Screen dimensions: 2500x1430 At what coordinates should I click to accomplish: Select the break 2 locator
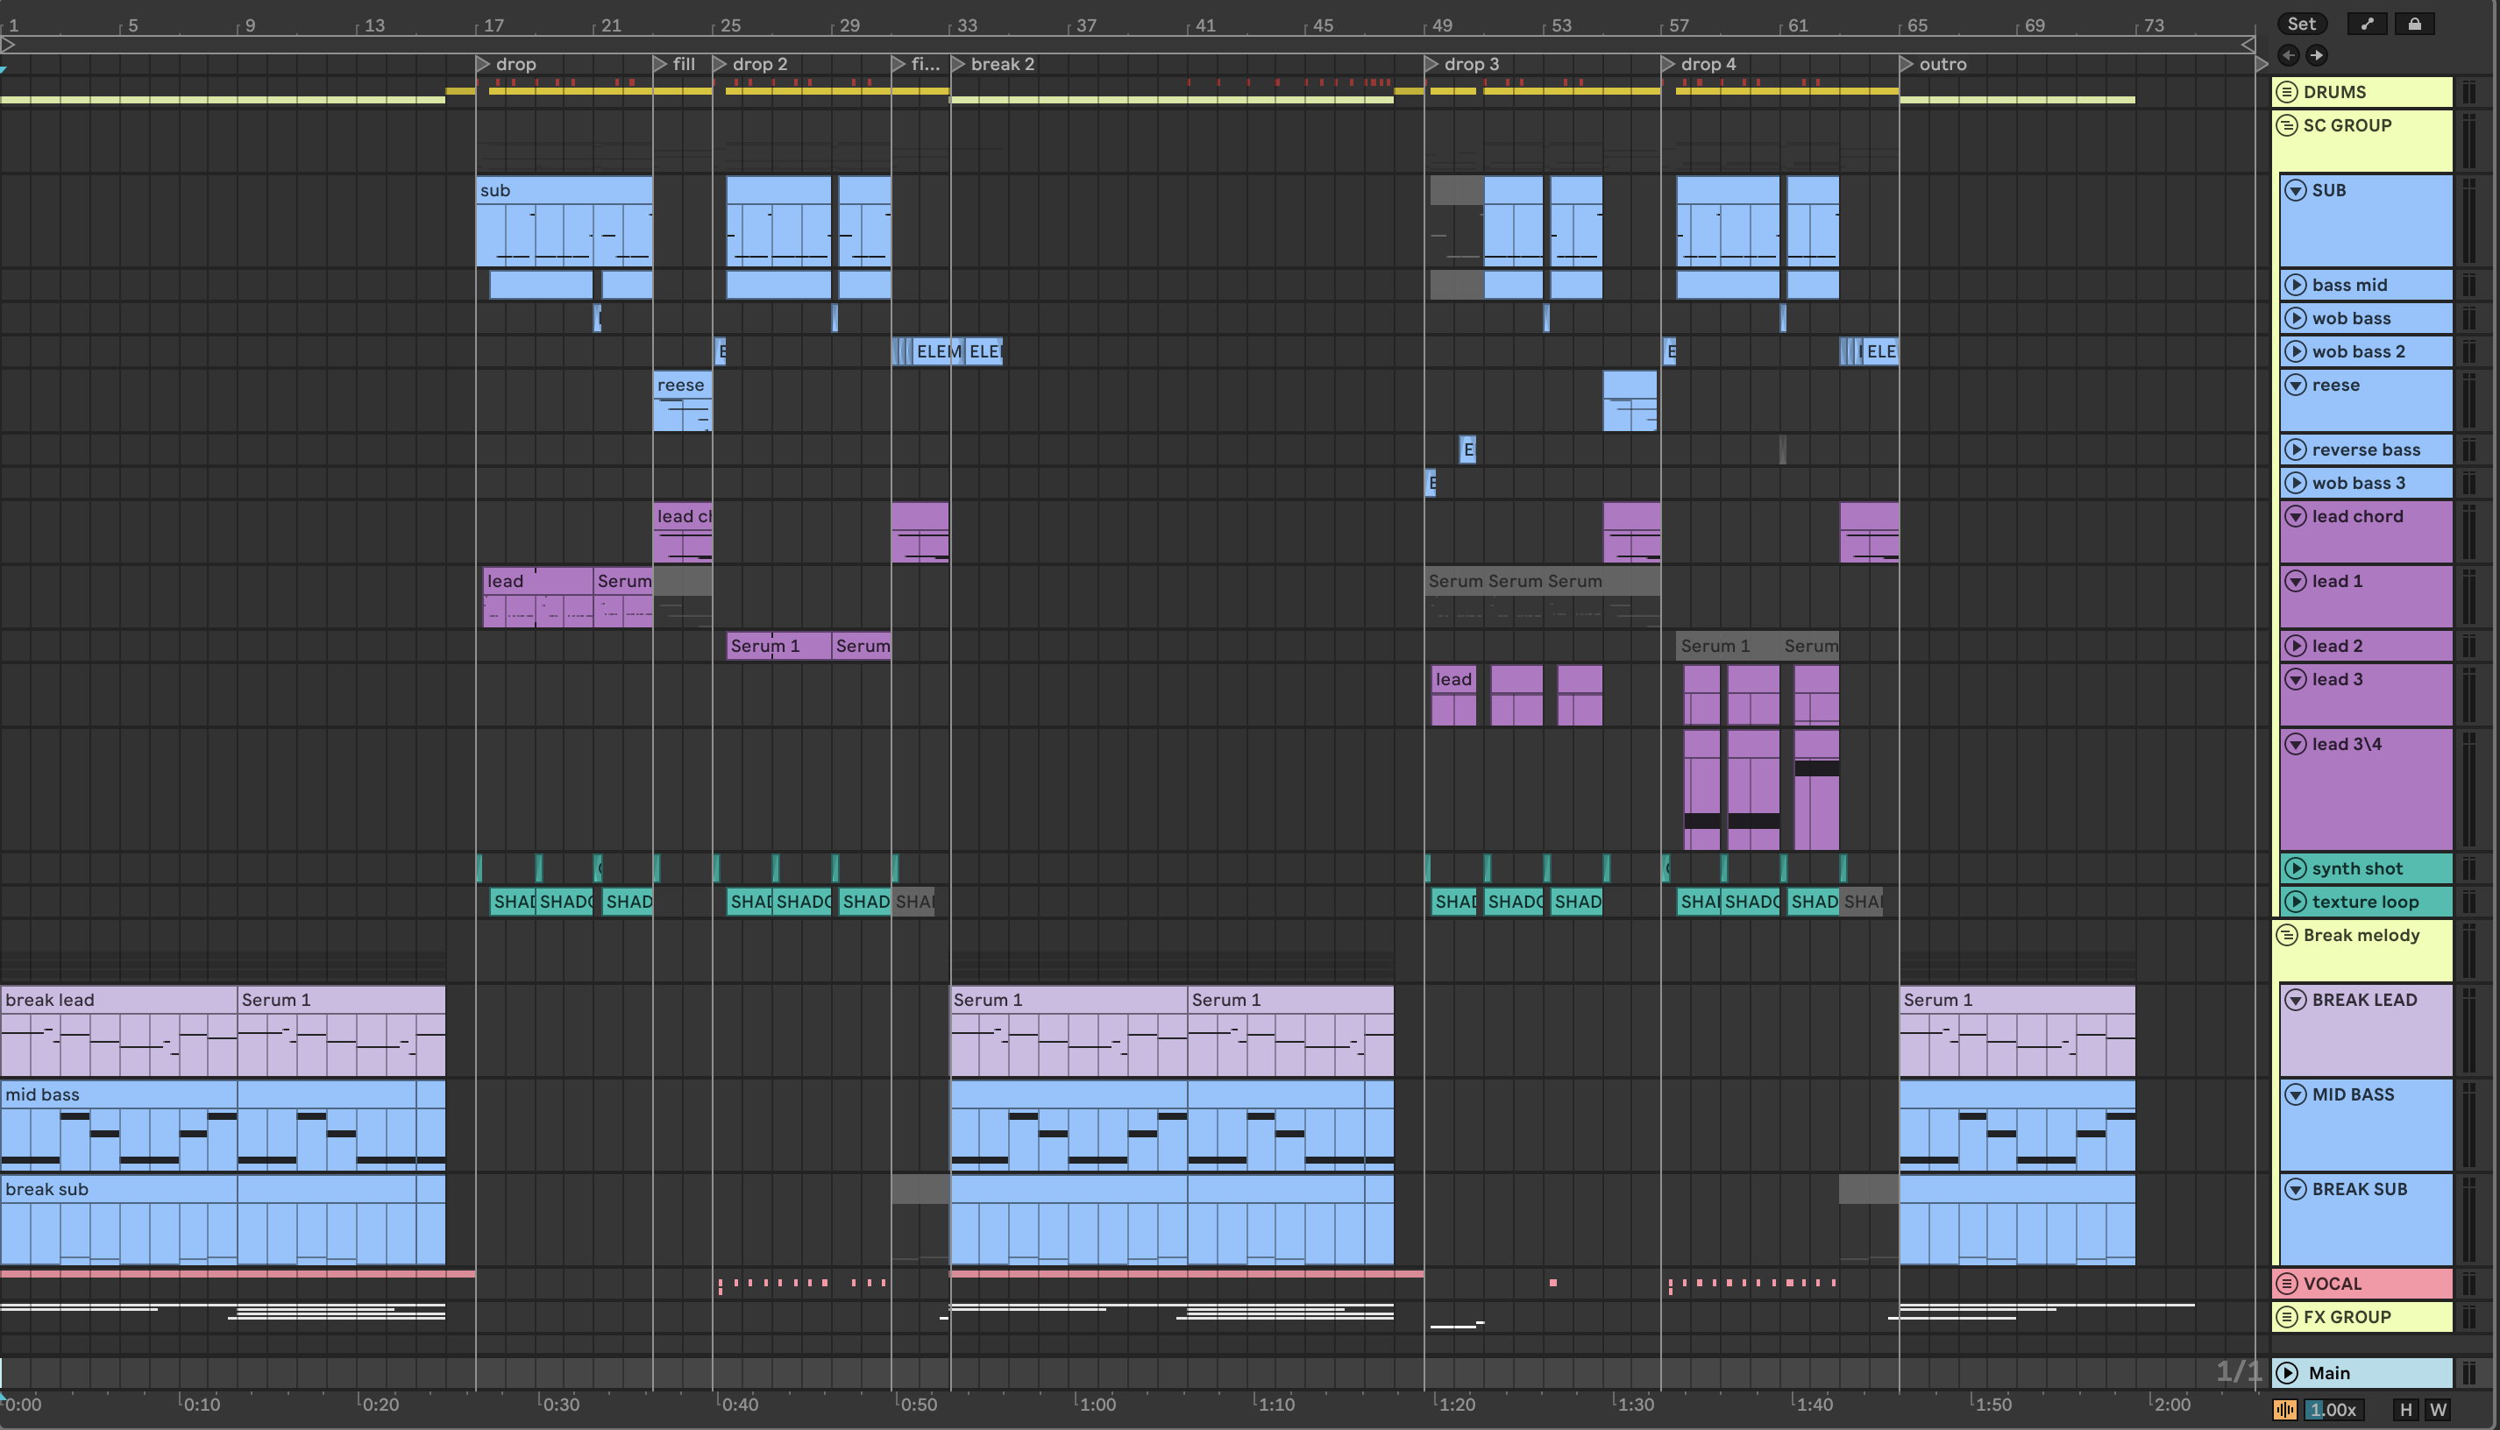pyautogui.click(x=959, y=64)
